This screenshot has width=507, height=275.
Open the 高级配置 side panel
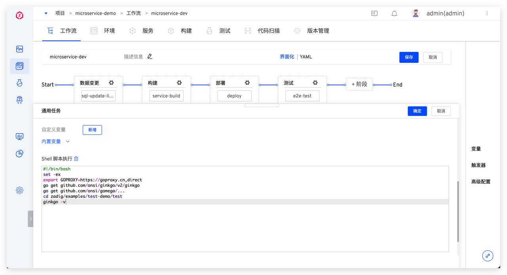click(x=481, y=182)
